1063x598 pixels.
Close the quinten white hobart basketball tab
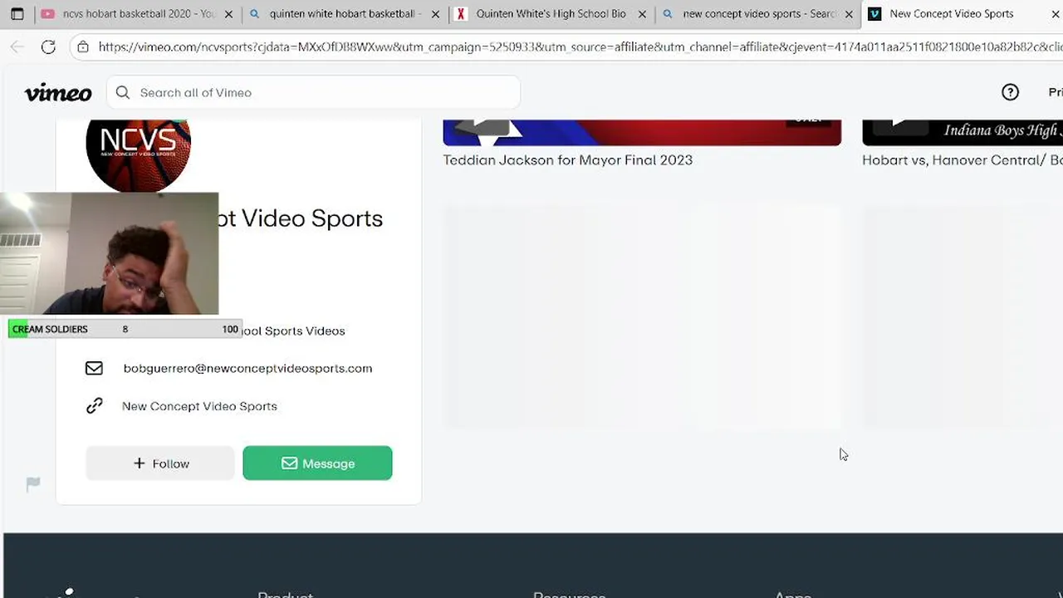tap(435, 14)
